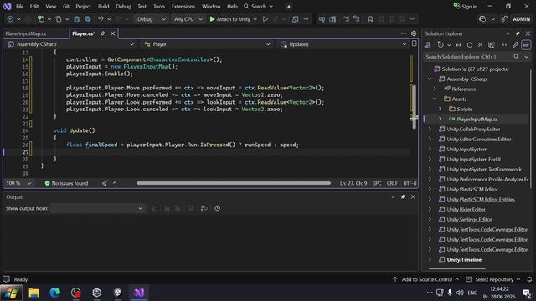
Task: Click Collapse All icon in Solution Explorer
Action: [x=480, y=45]
